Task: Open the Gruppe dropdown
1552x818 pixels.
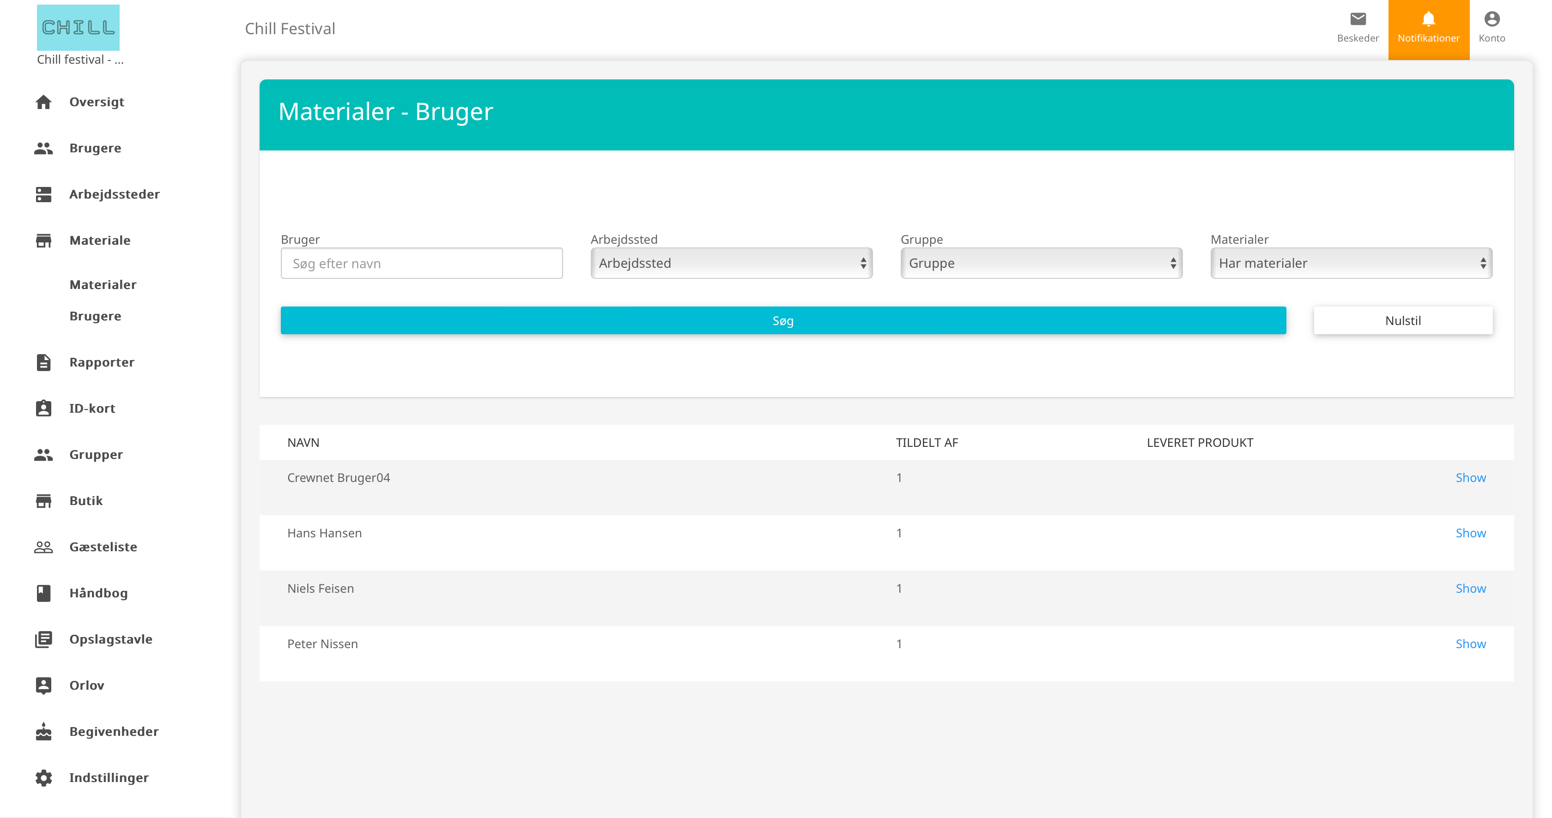Action: click(1041, 263)
